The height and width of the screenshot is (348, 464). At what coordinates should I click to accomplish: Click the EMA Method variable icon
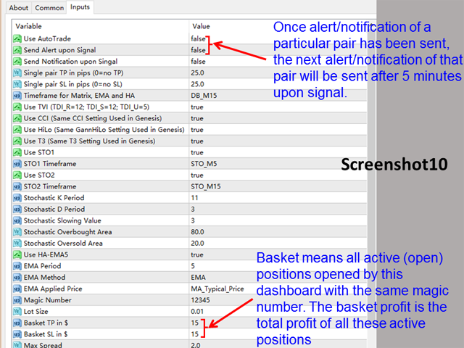[x=17, y=278]
